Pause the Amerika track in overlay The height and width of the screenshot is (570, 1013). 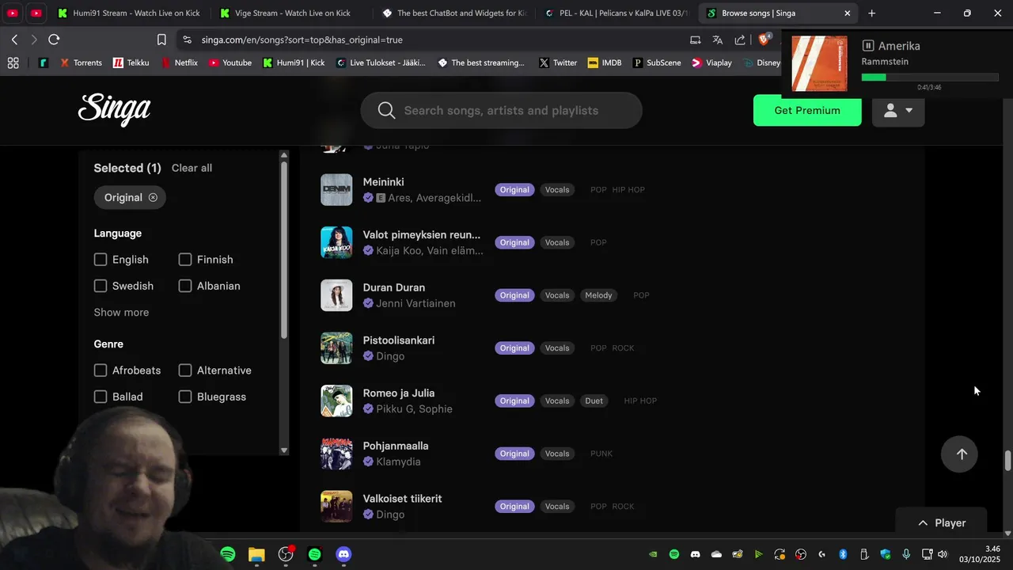(868, 46)
